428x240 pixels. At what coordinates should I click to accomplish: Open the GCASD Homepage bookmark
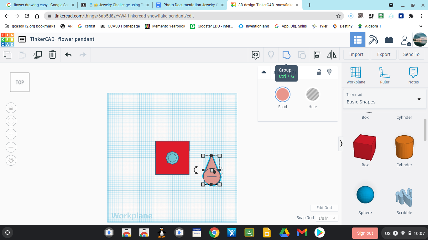point(120,26)
